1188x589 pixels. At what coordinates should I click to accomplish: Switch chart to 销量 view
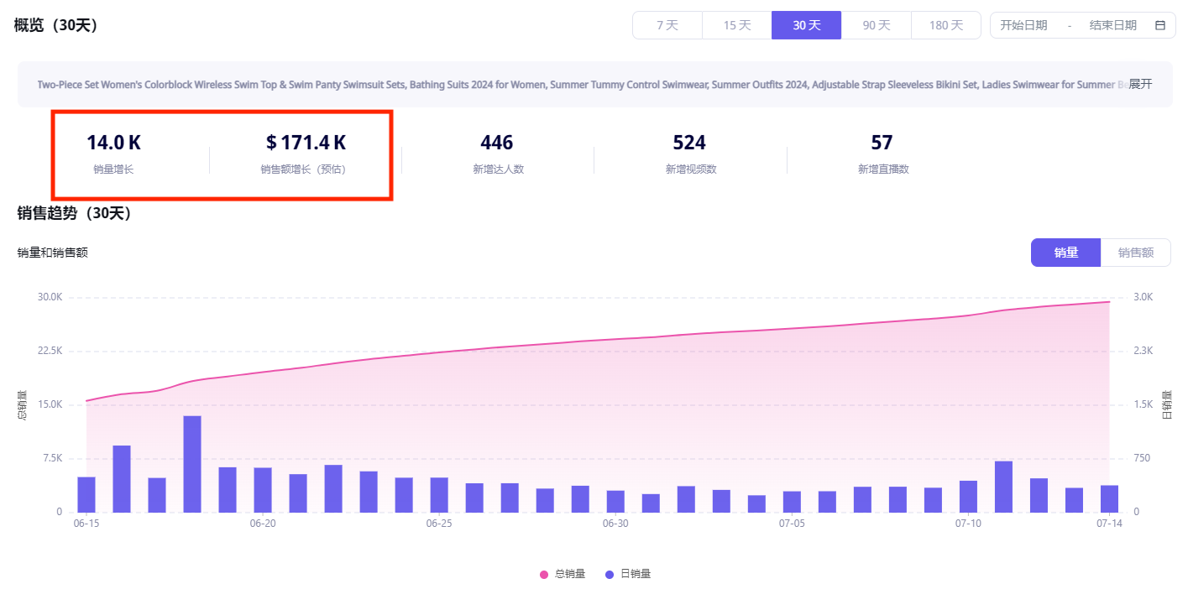tap(1065, 253)
